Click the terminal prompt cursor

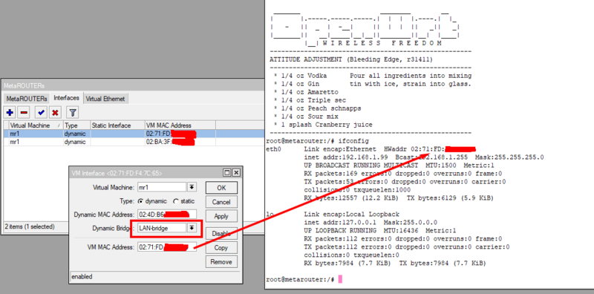click(x=340, y=279)
